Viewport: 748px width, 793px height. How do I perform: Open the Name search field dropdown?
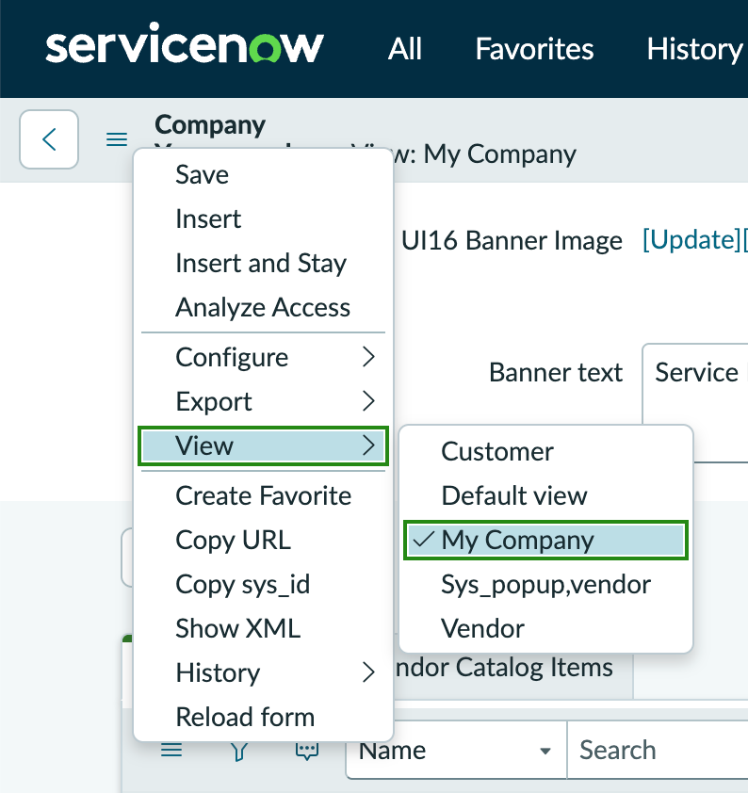coord(456,750)
